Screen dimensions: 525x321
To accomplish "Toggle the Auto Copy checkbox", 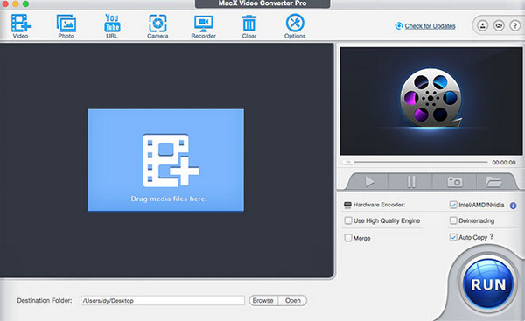I will pos(453,237).
